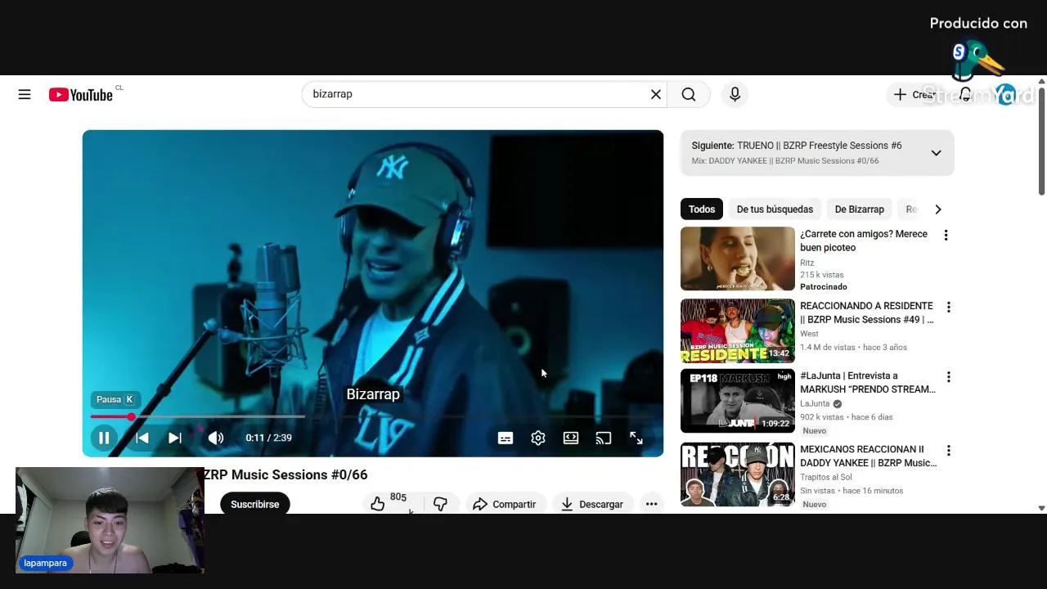Screen dimensions: 1047x589
Task: Open Trapitos al Sol channel link
Action: point(826,477)
